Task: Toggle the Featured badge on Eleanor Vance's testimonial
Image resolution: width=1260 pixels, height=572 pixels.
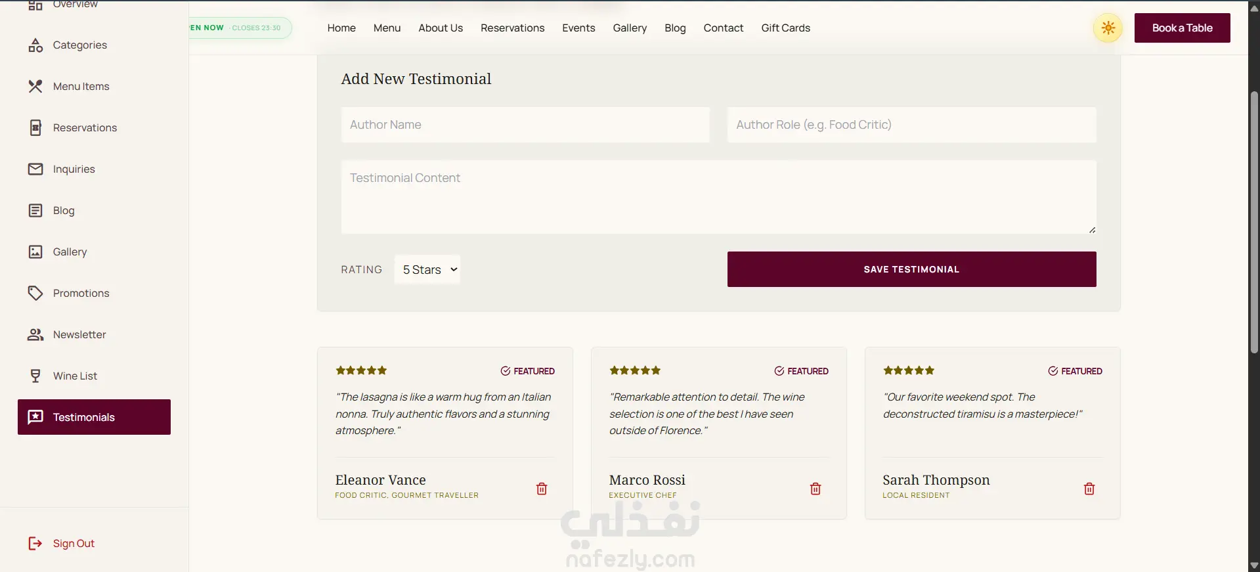Action: point(528,371)
